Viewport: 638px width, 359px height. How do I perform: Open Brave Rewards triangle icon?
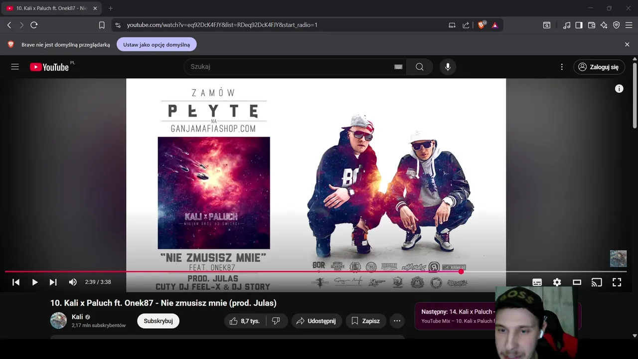(495, 25)
